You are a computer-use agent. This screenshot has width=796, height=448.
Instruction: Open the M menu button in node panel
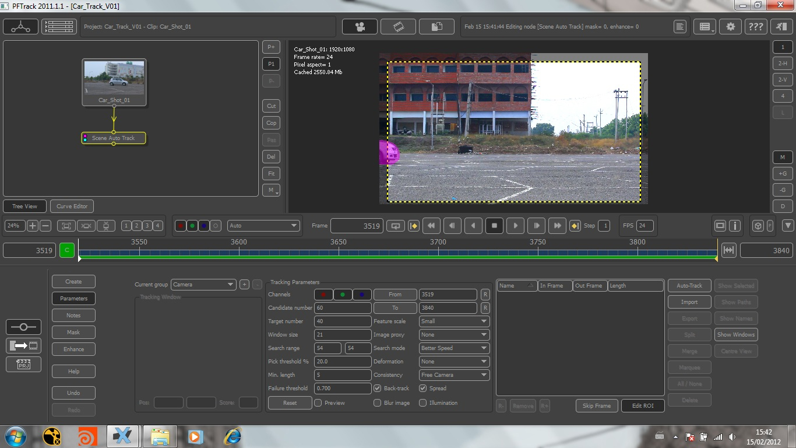271,190
